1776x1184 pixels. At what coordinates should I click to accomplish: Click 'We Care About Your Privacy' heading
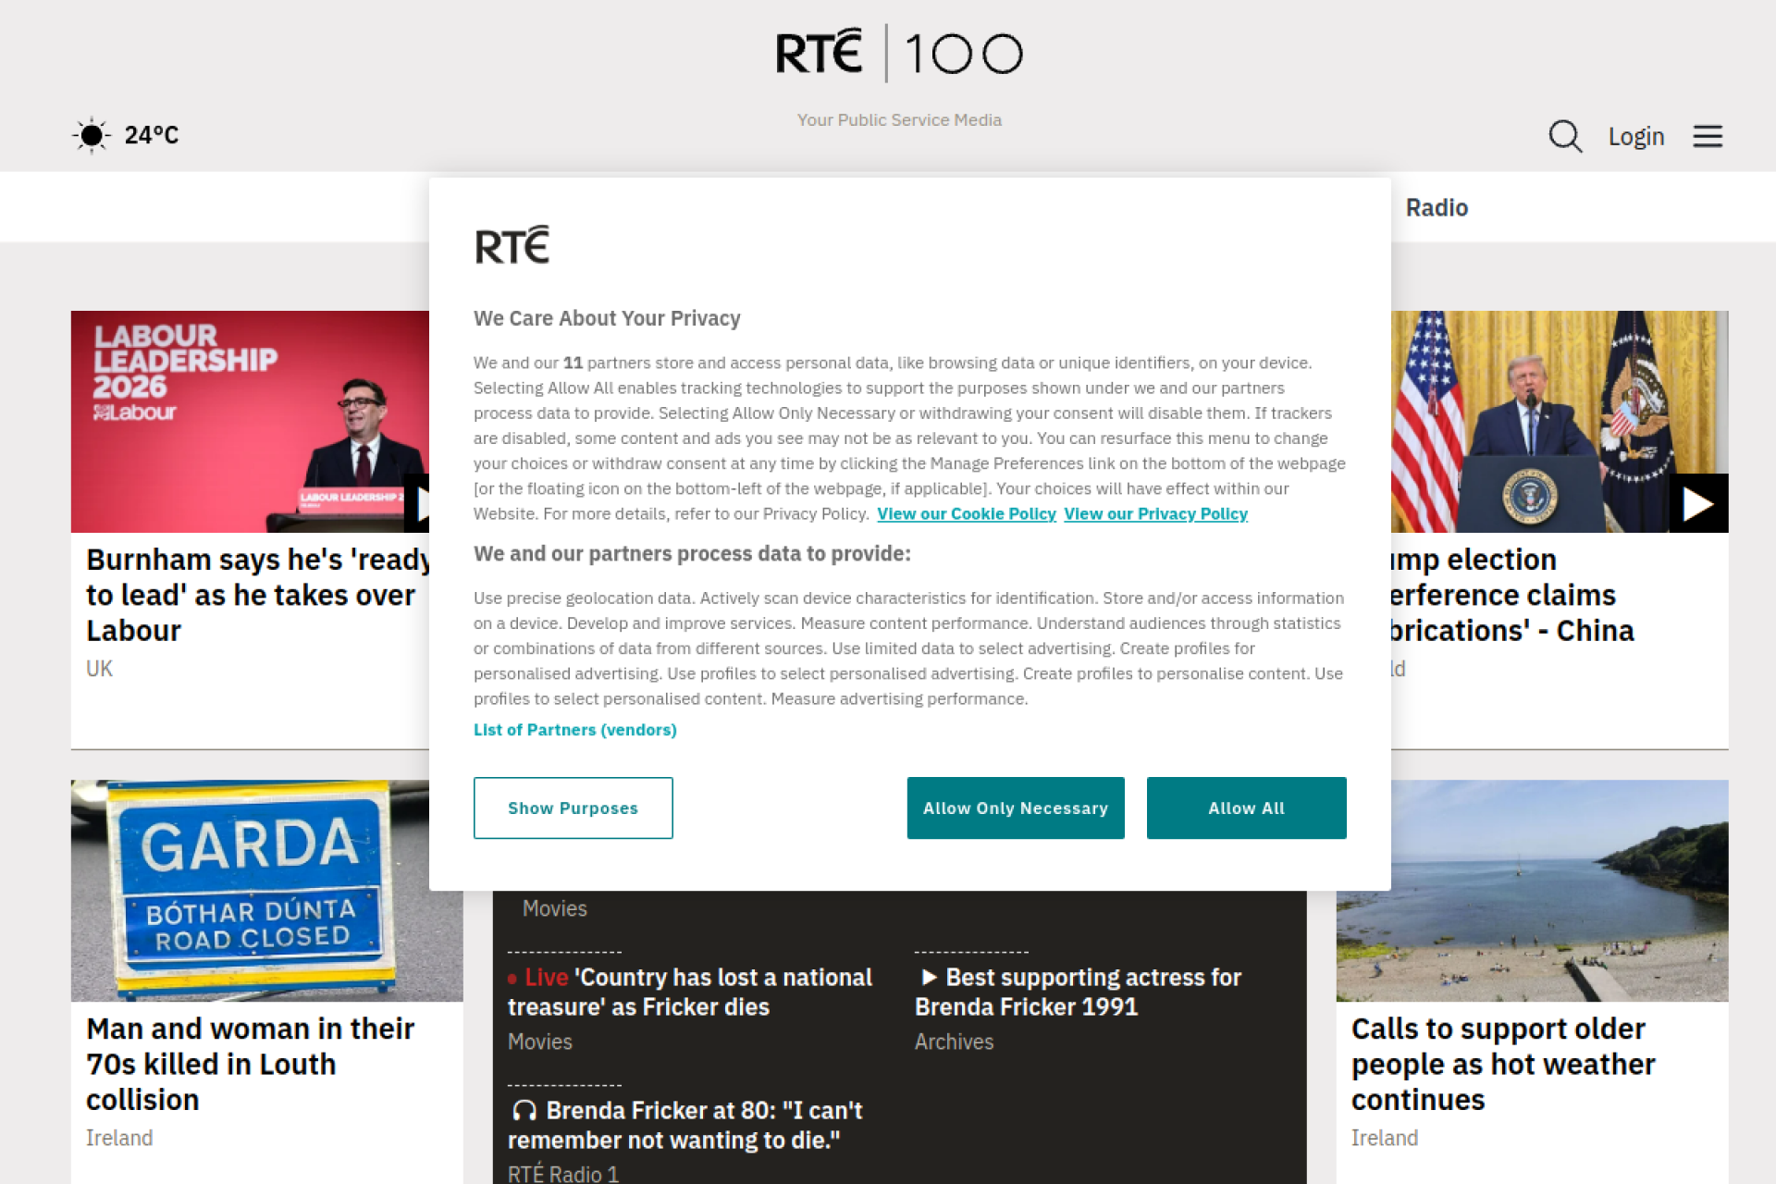[607, 318]
